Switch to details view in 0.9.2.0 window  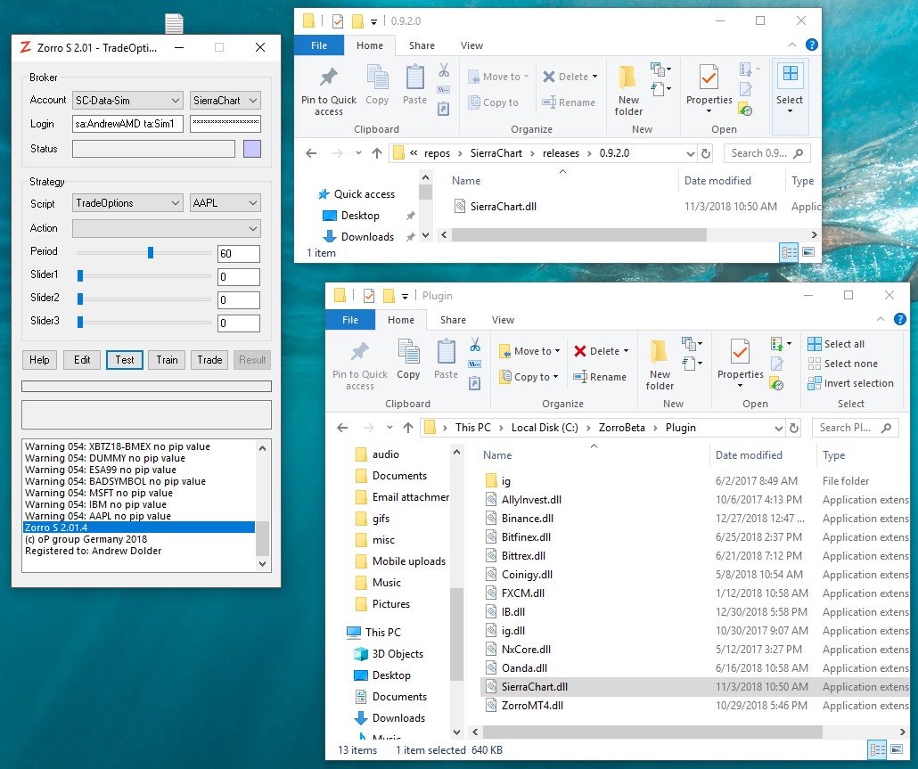pyautogui.click(x=789, y=252)
